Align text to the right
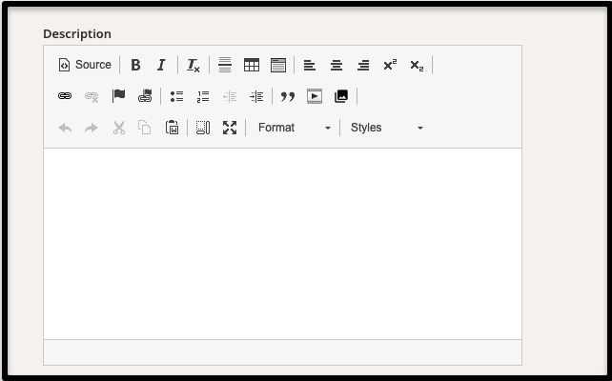The image size is (612, 381). click(363, 65)
